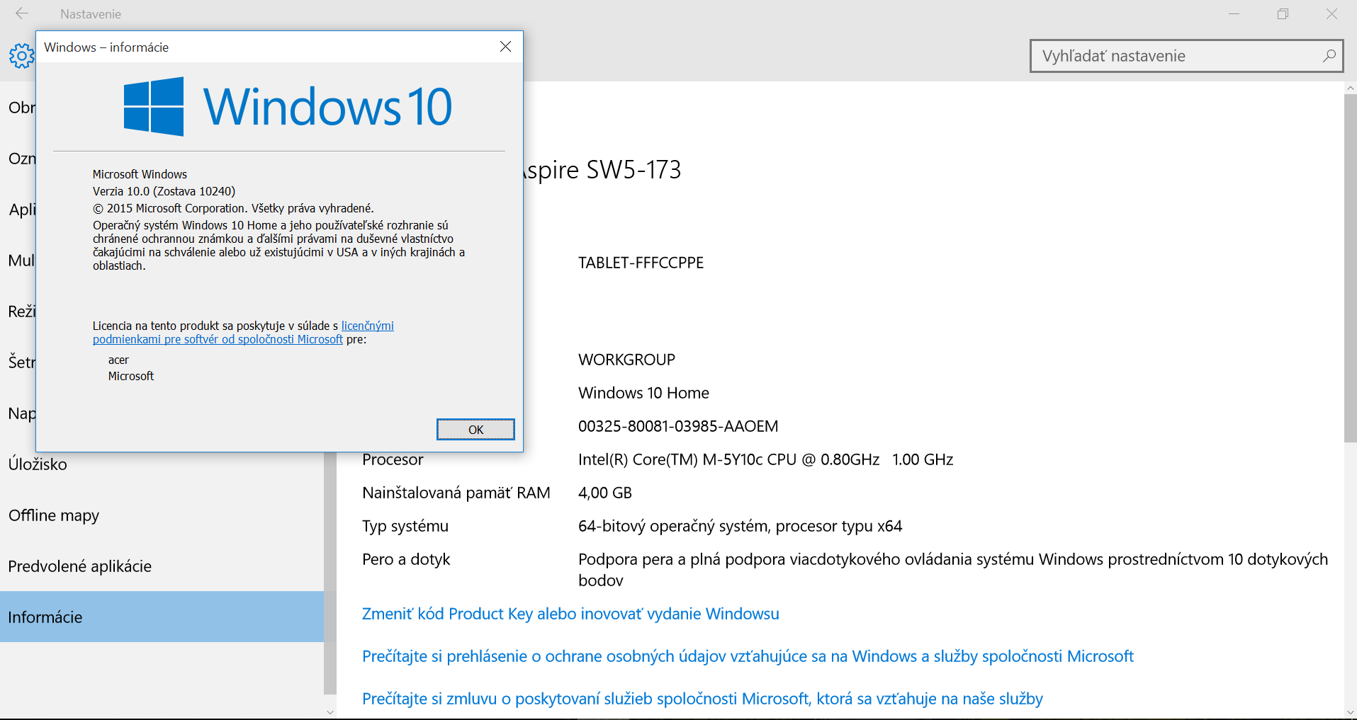Viewport: 1357px width, 720px height.
Task: Open Zmeniť kód Product Key link
Action: (570, 614)
